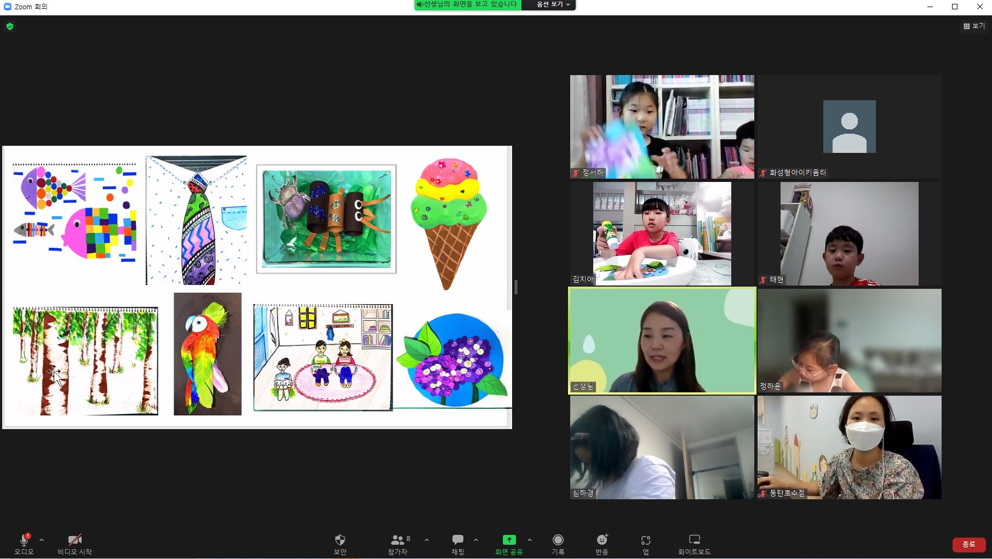The width and height of the screenshot is (992, 559).
Task: Open the 보기 view layout menu
Action: [x=974, y=26]
